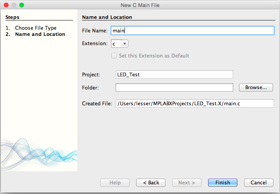Screen dimensions: 280x194
Task: Click the 'New C Main File' title bar
Action: (140, 5)
